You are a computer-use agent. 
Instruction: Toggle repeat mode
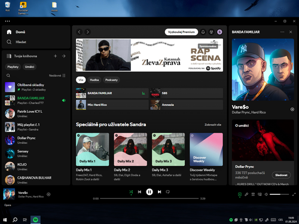[x=168, y=192]
